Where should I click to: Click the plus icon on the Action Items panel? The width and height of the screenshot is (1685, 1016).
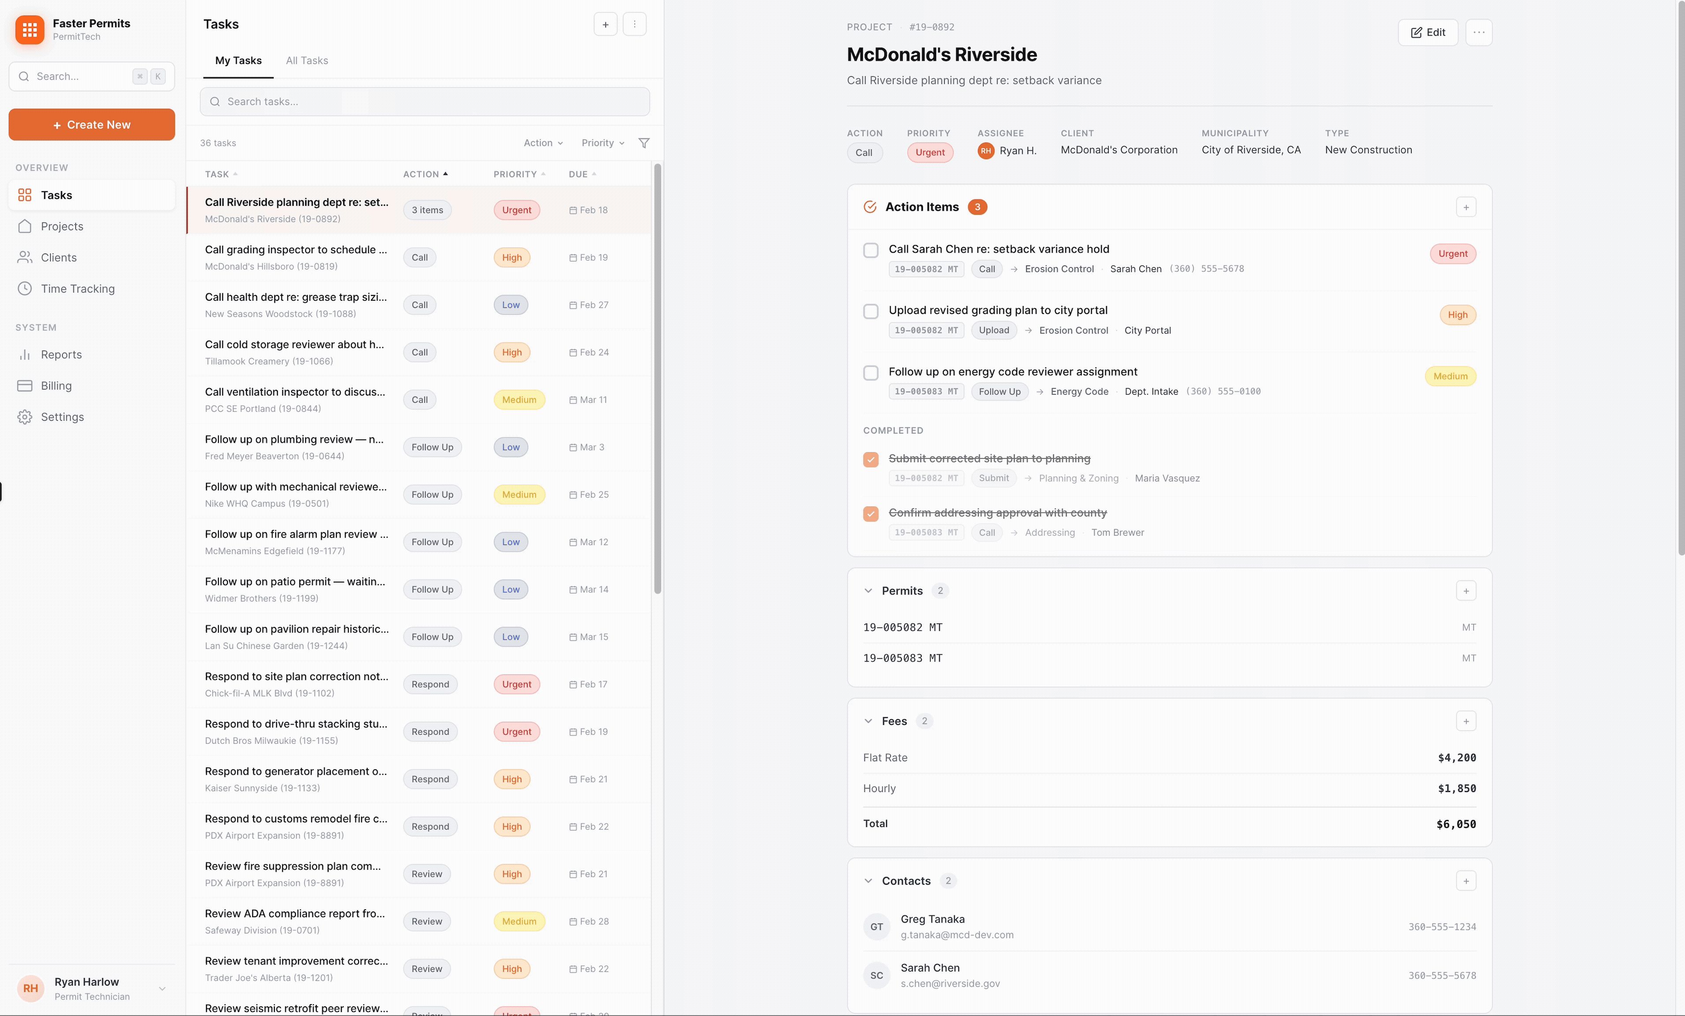pos(1466,207)
